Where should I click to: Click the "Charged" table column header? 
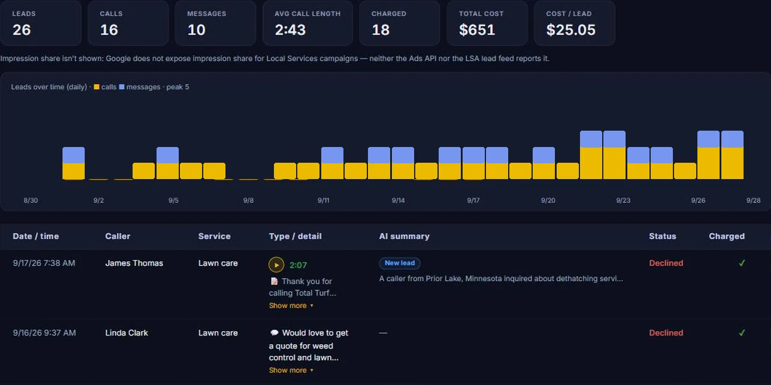point(727,236)
